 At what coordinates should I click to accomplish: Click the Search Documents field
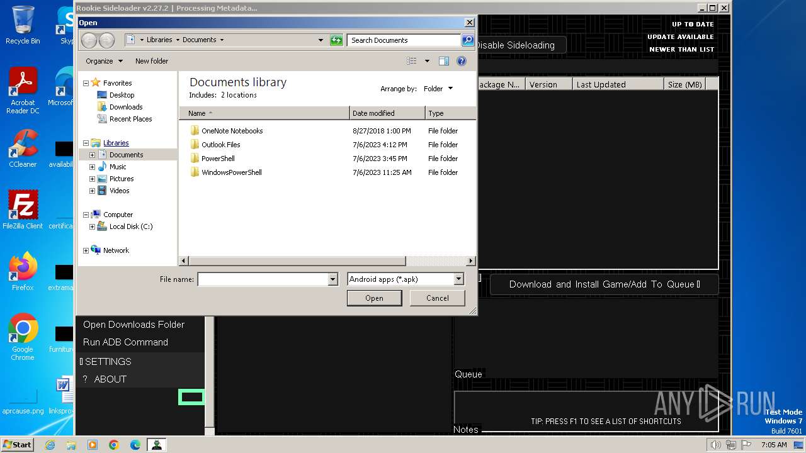tap(404, 40)
